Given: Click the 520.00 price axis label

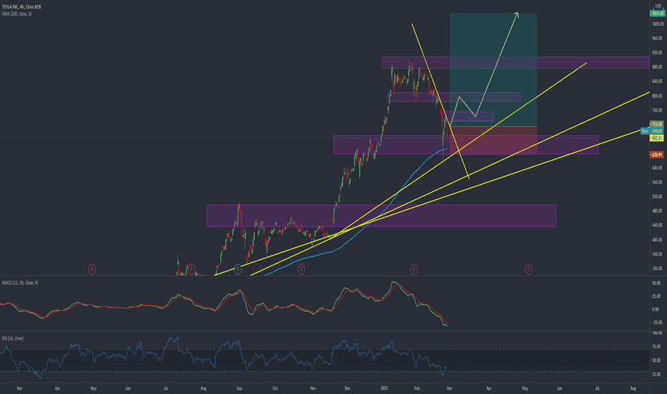Looking at the screenshot, I should [658, 196].
